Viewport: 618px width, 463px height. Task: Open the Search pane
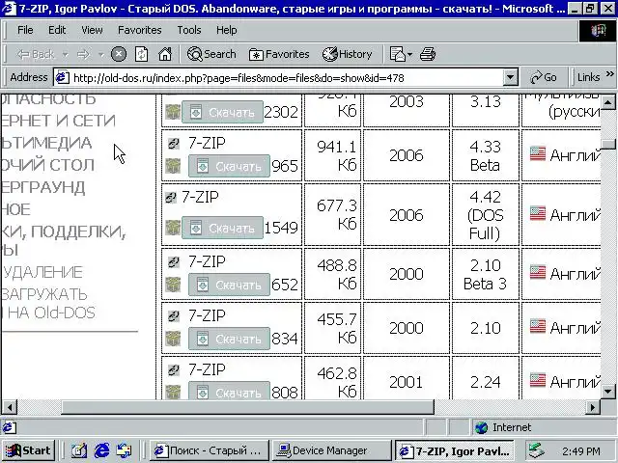tap(211, 54)
